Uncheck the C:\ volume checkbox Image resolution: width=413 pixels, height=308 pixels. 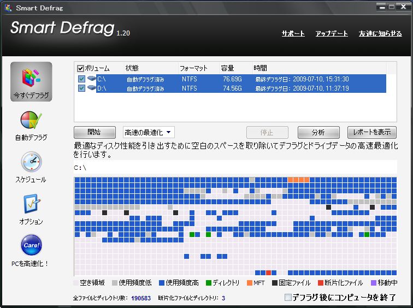pyautogui.click(x=81, y=79)
